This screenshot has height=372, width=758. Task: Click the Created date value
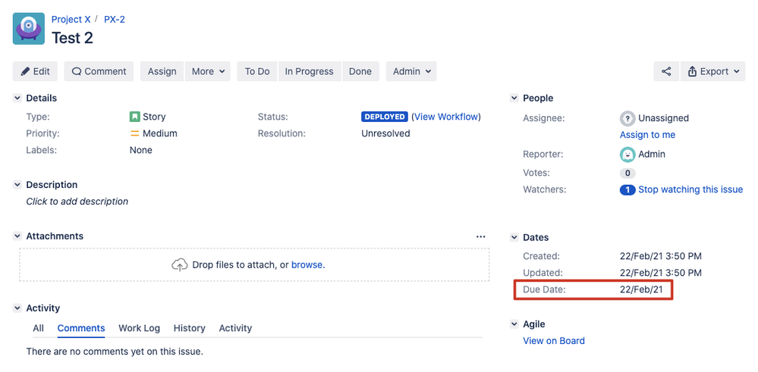(x=661, y=256)
